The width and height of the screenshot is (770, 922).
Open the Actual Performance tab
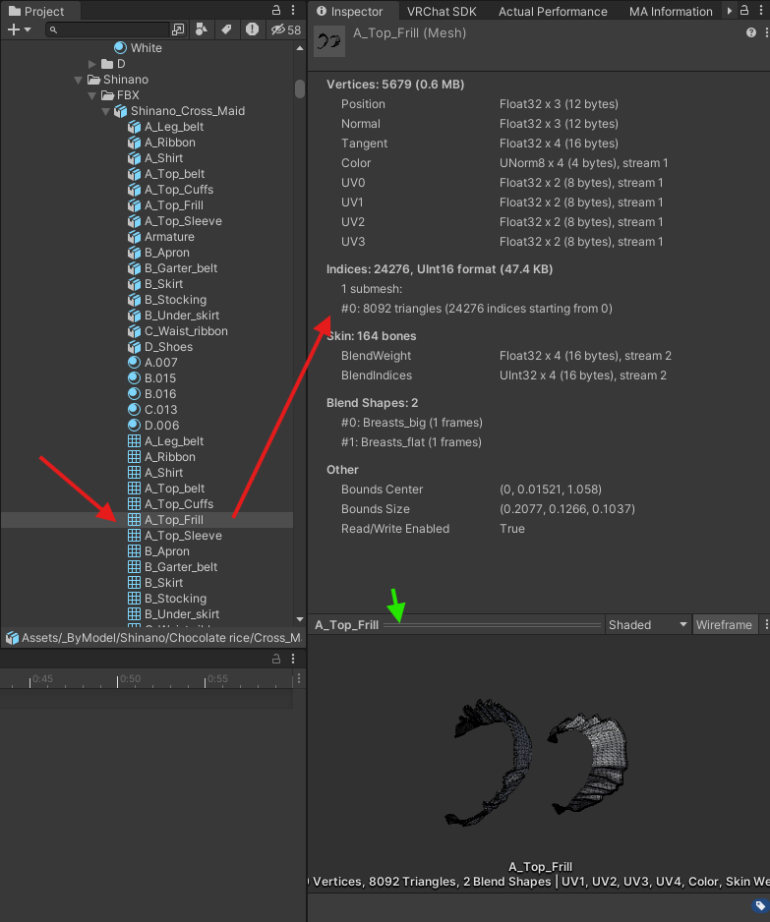click(553, 11)
